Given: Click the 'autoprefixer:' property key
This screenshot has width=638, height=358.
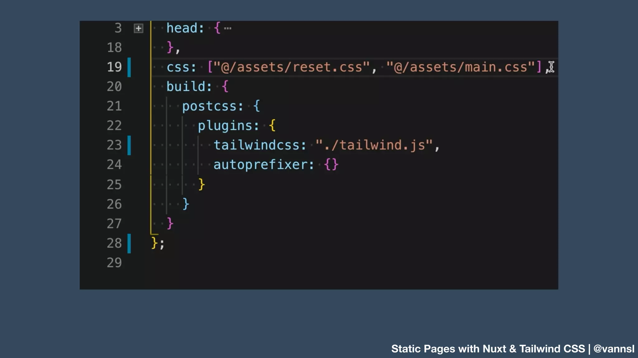Looking at the screenshot, I should (x=264, y=165).
